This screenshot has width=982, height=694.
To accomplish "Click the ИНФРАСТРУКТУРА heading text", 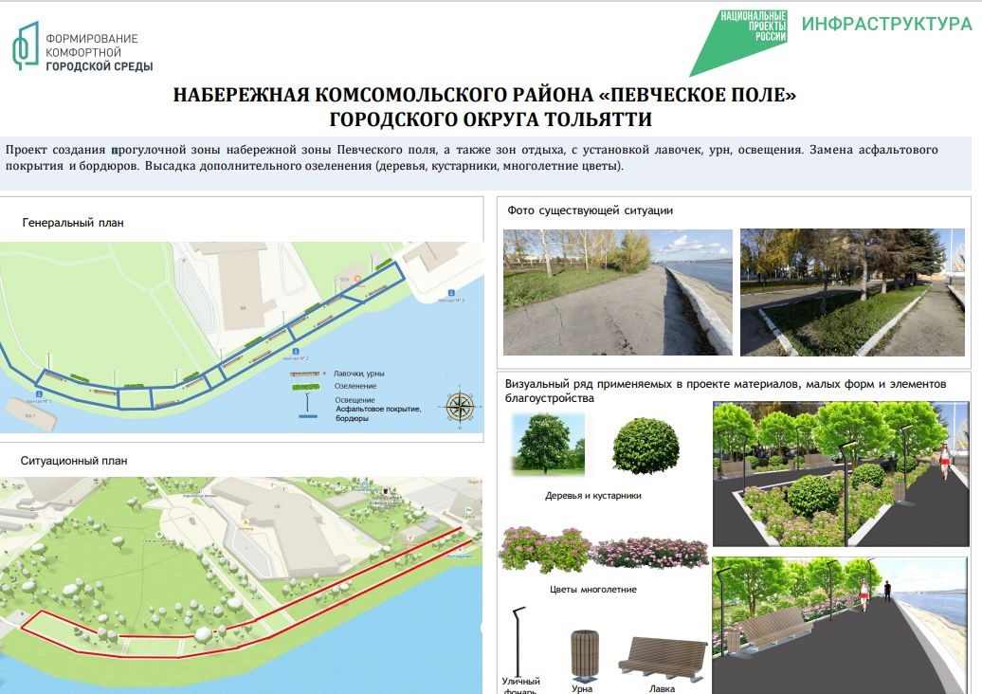I will point(886,24).
